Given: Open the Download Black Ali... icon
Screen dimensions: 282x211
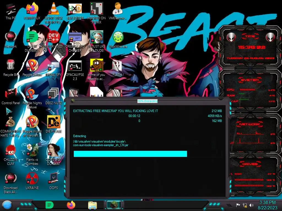Looking at the screenshot, I should tap(11, 183).
